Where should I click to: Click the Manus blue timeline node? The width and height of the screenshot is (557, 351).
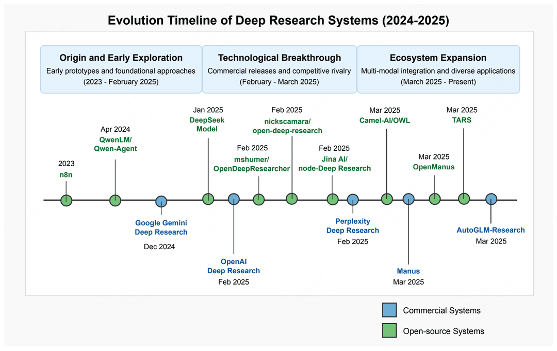pos(408,199)
